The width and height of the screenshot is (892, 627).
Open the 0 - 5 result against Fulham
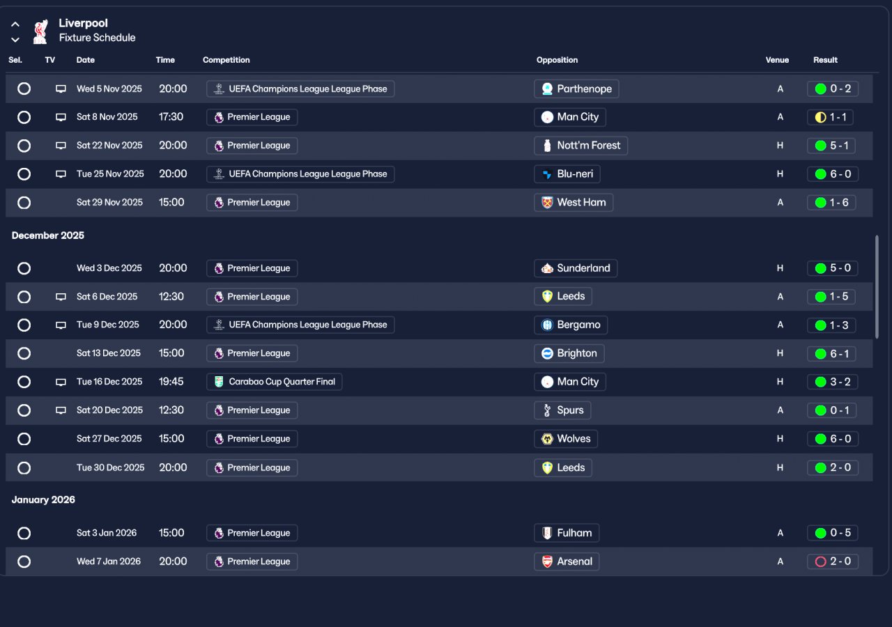tap(833, 533)
